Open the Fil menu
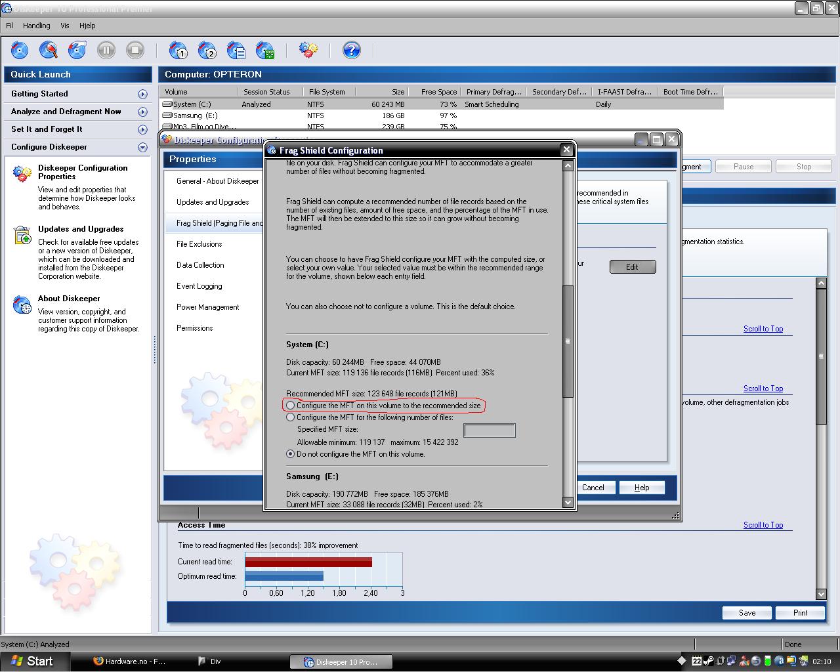Image resolution: width=840 pixels, height=672 pixels. click(10, 26)
